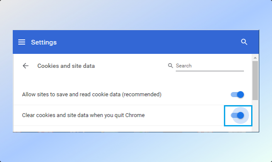Click the Clear cookies and site data label
The width and height of the screenshot is (272, 162).
pos(83,115)
